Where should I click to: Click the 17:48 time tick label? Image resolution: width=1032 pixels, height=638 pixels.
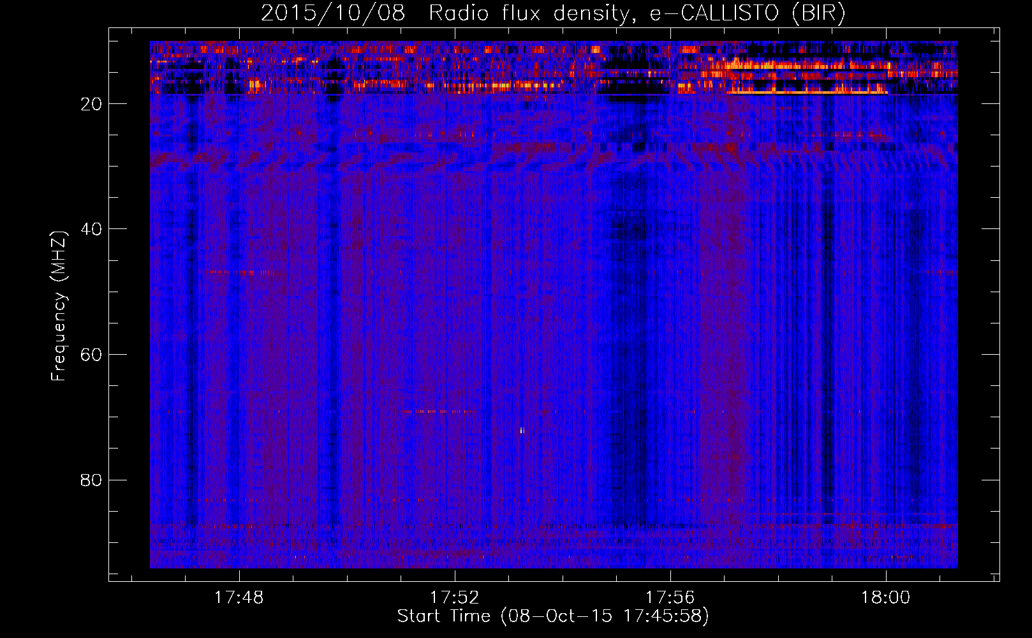point(239,598)
